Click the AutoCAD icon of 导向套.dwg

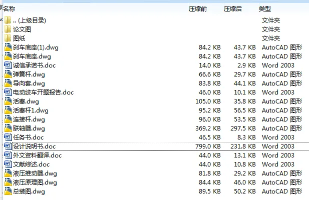[x=8, y=83]
